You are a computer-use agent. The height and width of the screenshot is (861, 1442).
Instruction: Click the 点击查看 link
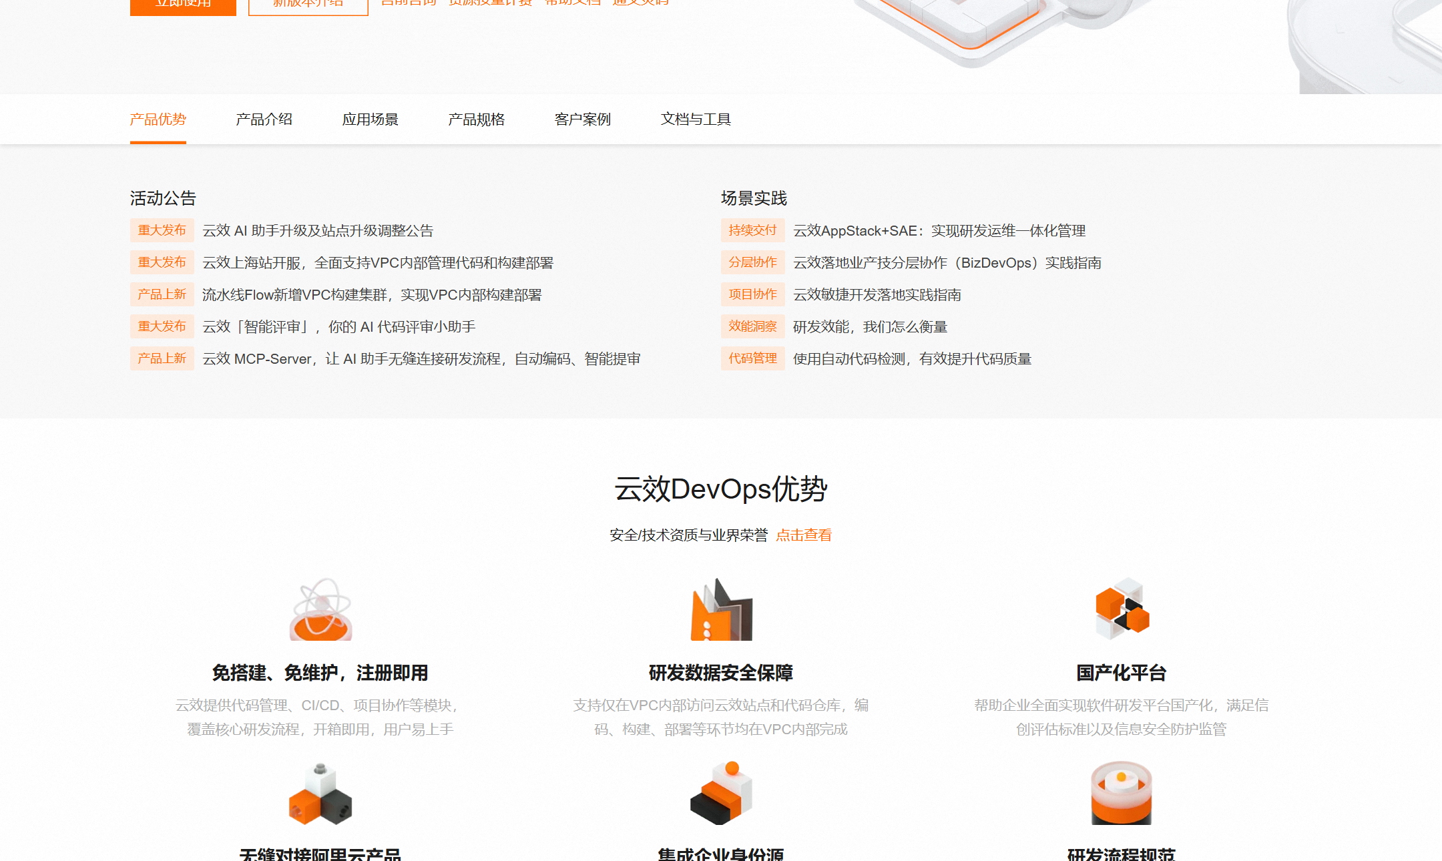point(804,535)
